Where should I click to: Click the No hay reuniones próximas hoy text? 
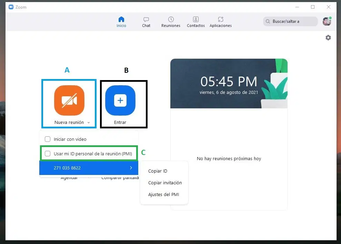pos(229,158)
